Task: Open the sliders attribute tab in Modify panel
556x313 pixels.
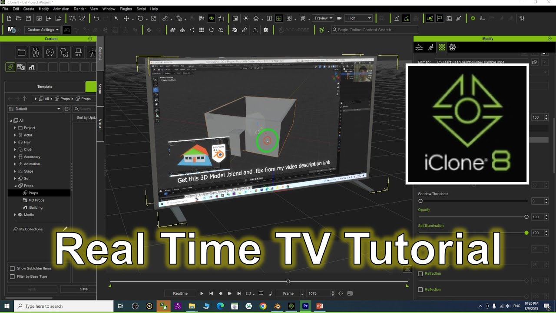Action: coord(419,47)
